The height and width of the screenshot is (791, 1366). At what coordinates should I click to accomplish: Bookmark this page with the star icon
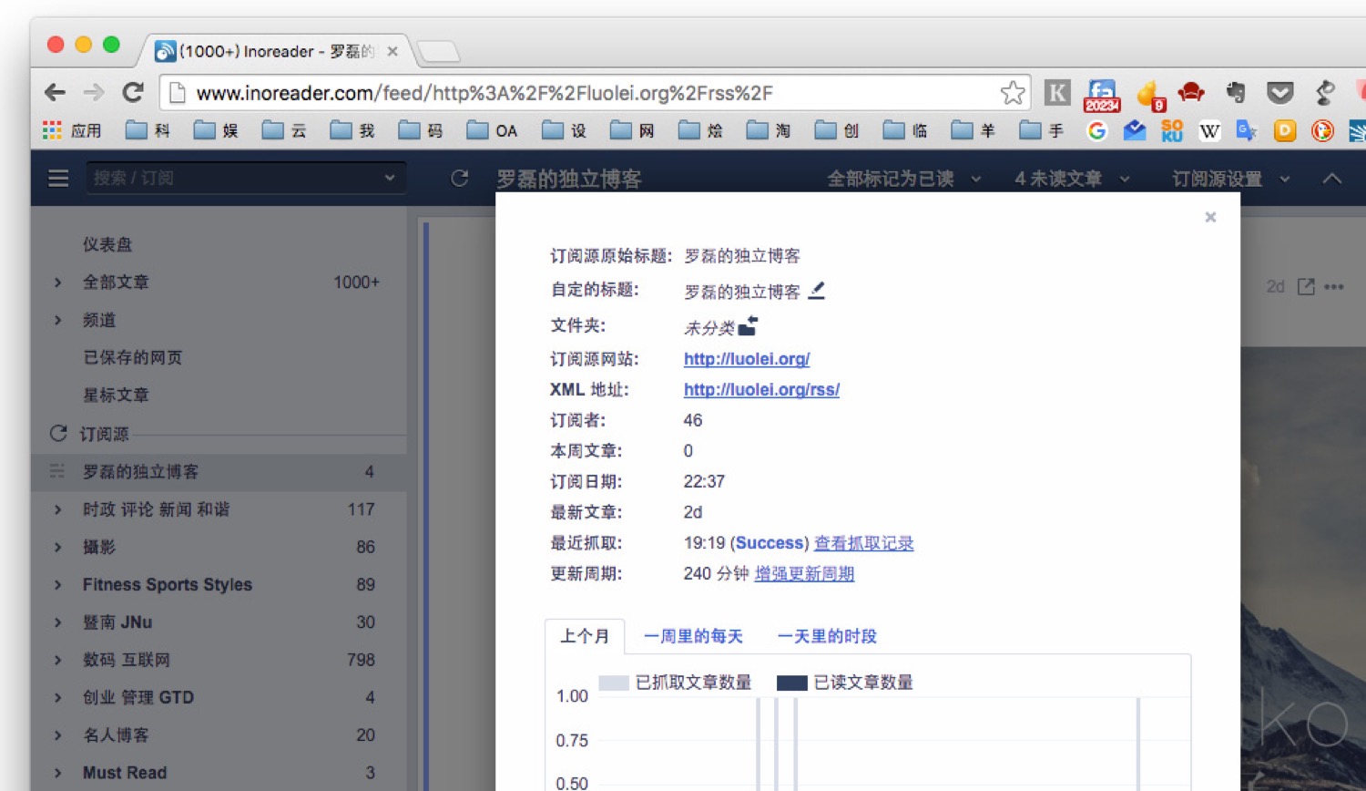(x=1012, y=93)
